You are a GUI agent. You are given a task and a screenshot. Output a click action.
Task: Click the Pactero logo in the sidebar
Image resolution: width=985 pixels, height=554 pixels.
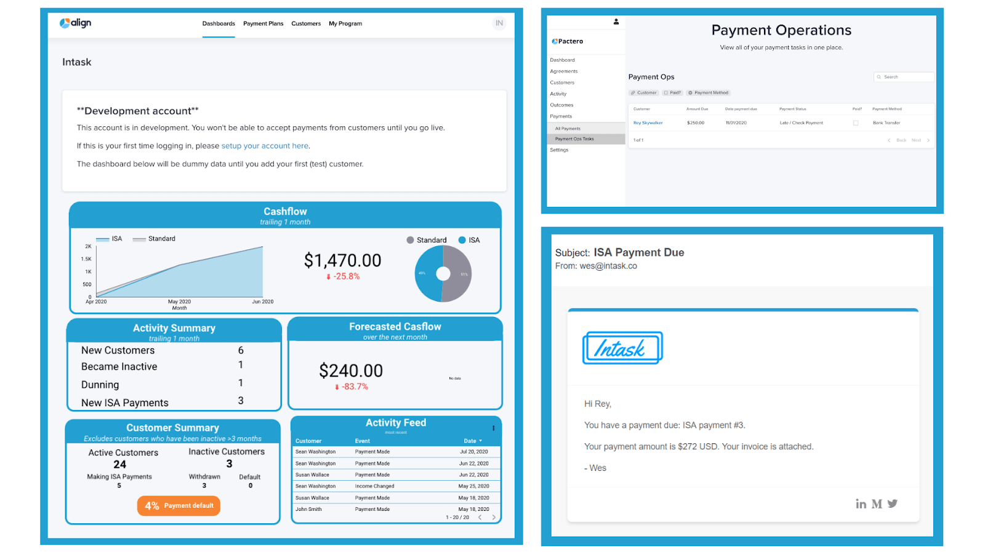(568, 41)
